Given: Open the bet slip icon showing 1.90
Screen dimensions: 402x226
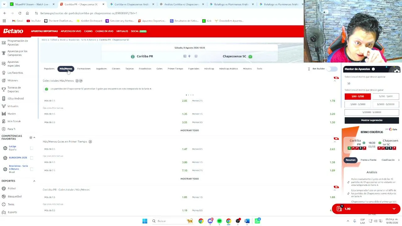Looking at the screenshot, I should pyautogui.click(x=339, y=209).
